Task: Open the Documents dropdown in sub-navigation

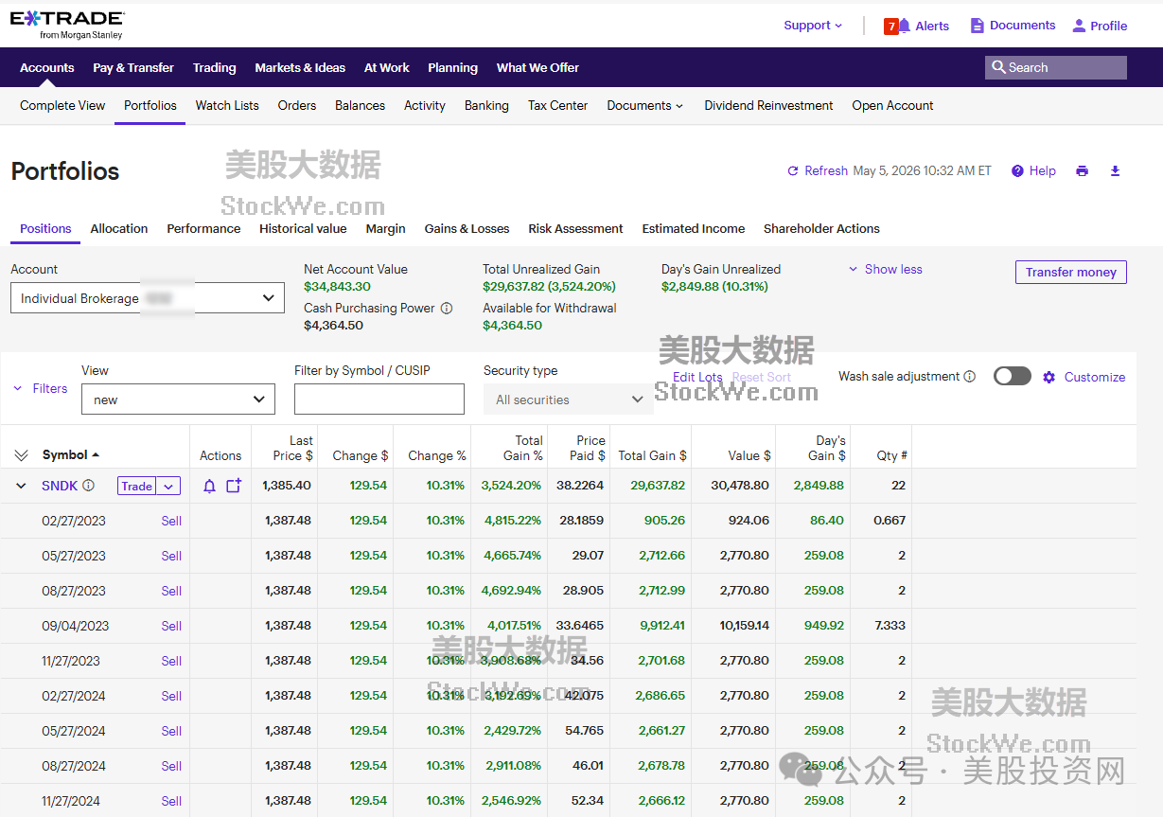Action: 644,106
